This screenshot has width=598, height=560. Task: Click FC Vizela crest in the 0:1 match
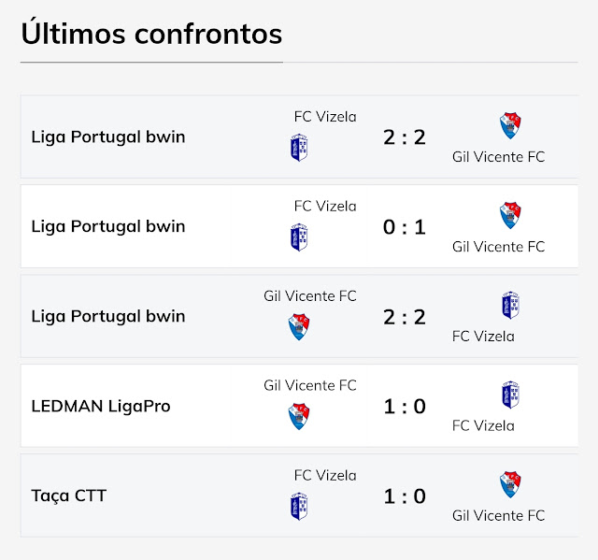298,238
